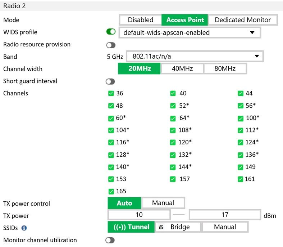This screenshot has width=283, height=247.
Task: Enable Radio resource provision
Action: click(111, 45)
